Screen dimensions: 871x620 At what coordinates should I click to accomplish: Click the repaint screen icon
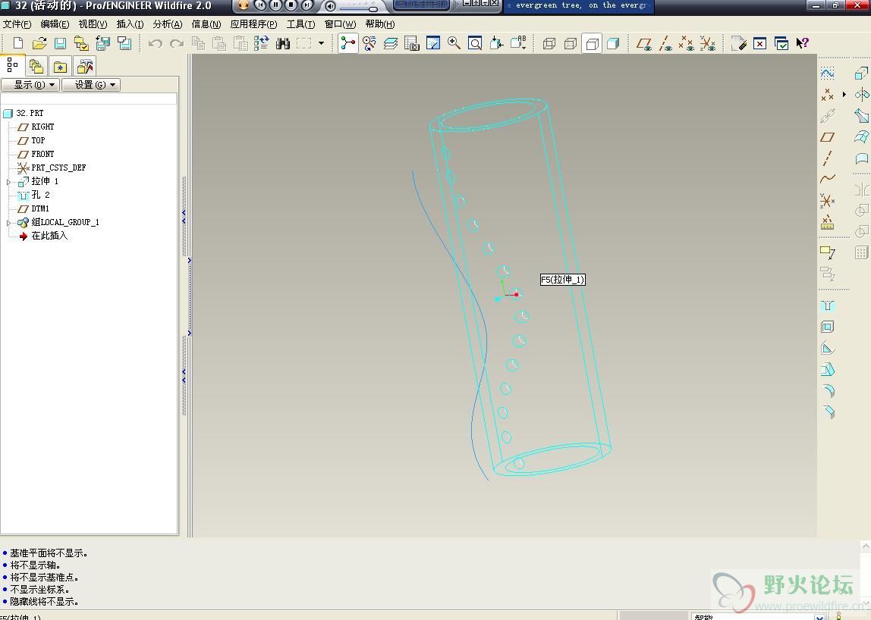tap(432, 43)
